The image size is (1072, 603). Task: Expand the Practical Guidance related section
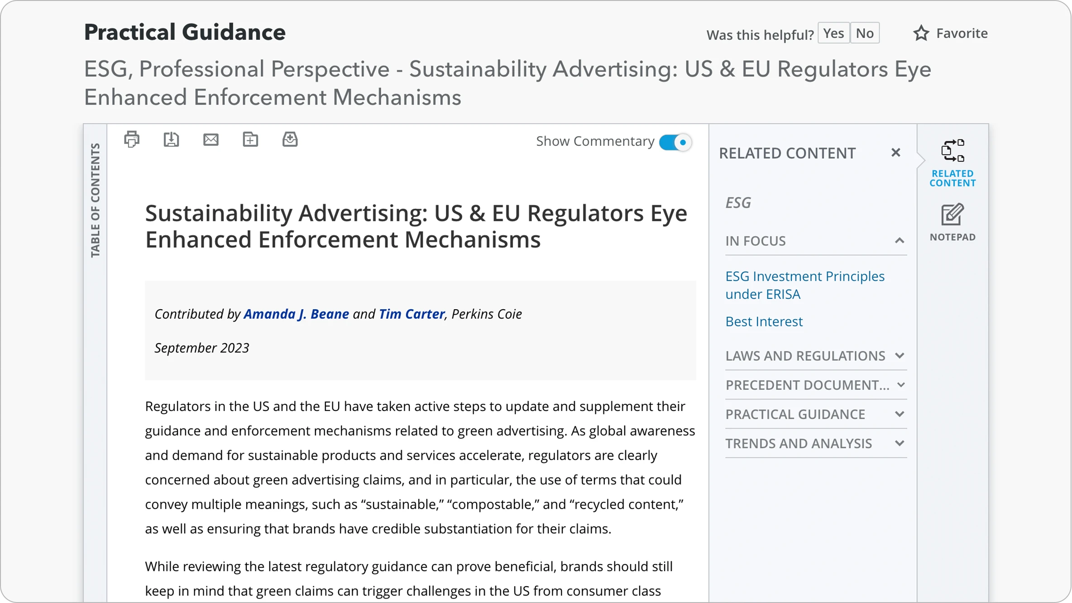900,414
